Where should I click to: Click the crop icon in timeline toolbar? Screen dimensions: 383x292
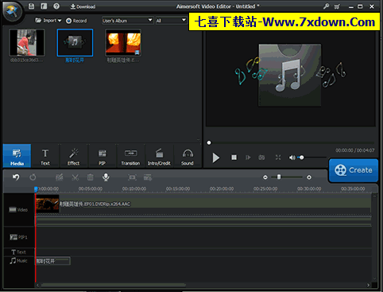pos(132,177)
